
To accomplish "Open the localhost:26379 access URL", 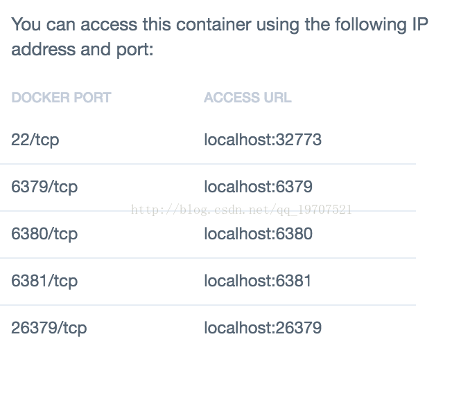I will 263,328.
